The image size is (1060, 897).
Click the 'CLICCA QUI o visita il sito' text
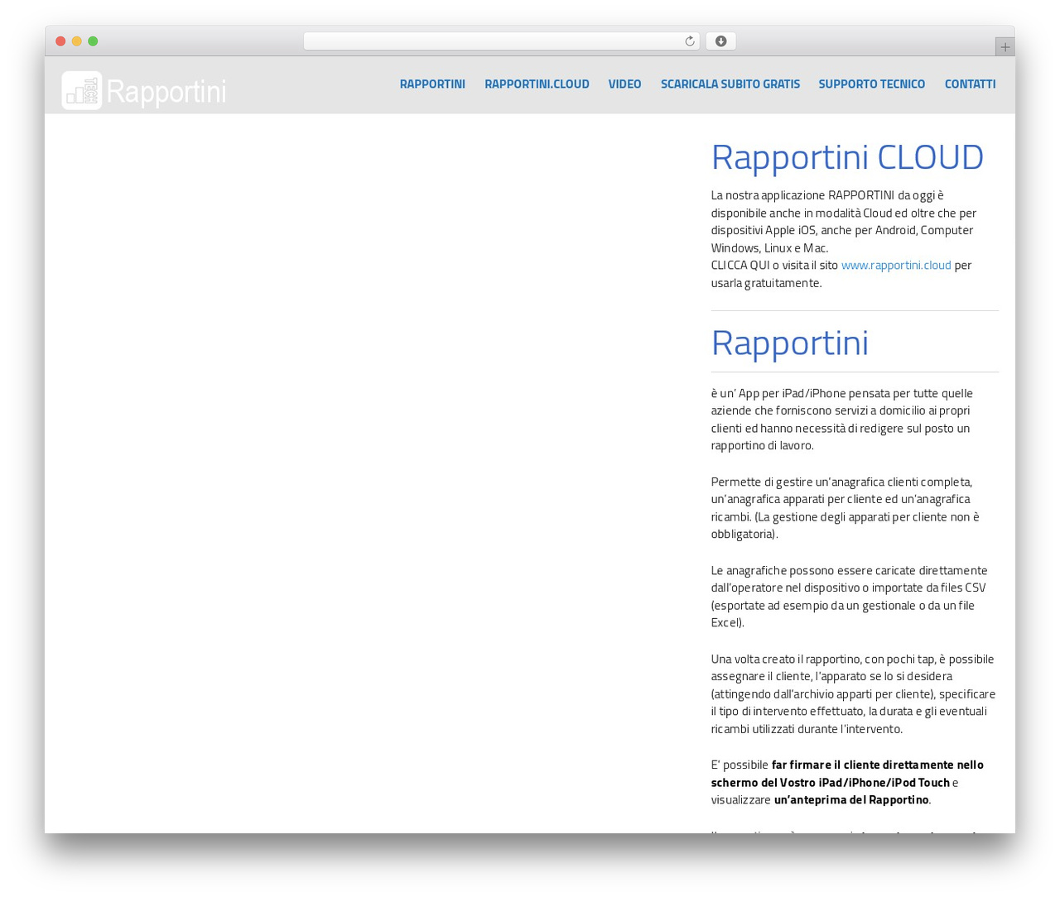[x=774, y=265]
